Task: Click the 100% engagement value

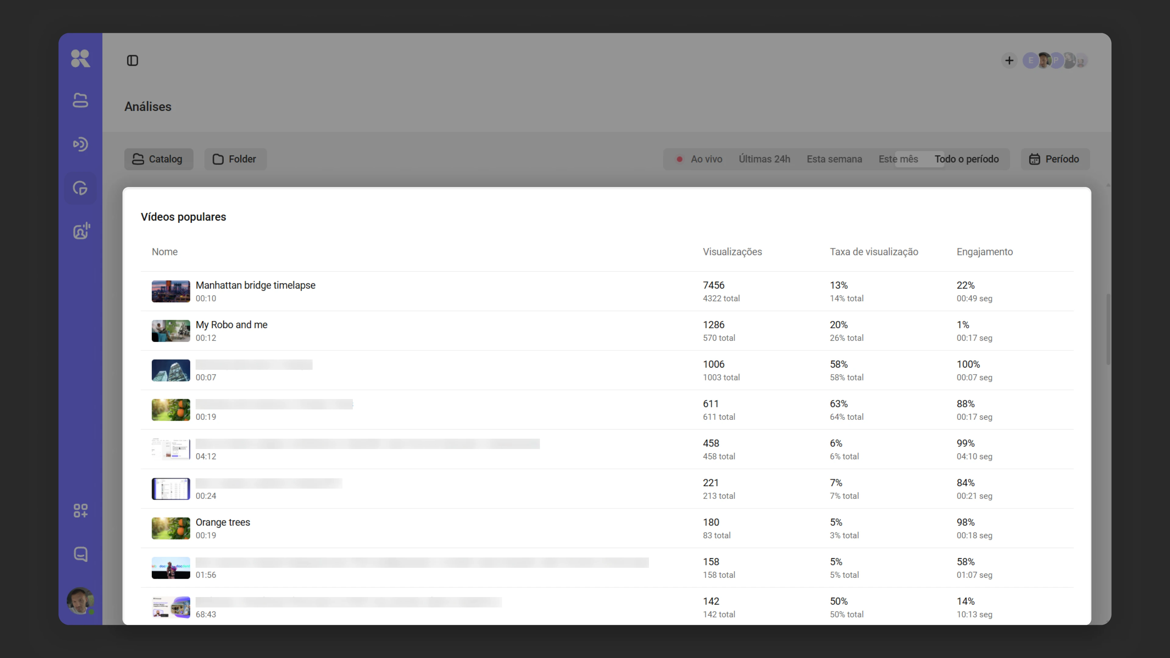Action: click(x=968, y=364)
